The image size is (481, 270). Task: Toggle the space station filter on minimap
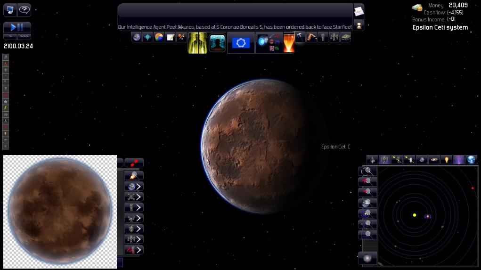pos(385,160)
